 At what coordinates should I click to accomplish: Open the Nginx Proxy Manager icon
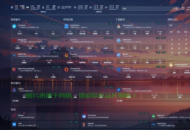pos(14,69)
